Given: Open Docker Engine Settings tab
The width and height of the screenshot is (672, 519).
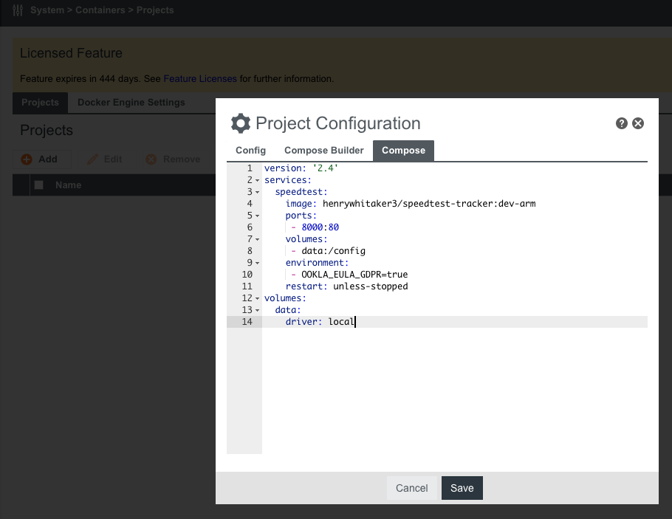Looking at the screenshot, I should tap(131, 103).
